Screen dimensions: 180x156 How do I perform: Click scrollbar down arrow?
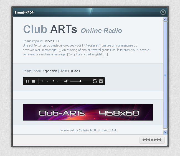[165, 132]
